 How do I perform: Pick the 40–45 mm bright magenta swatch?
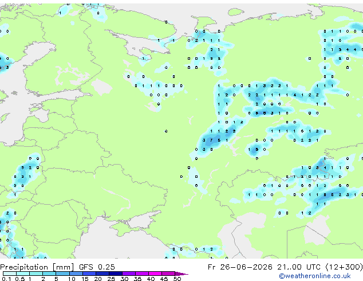[x=155, y=274]
